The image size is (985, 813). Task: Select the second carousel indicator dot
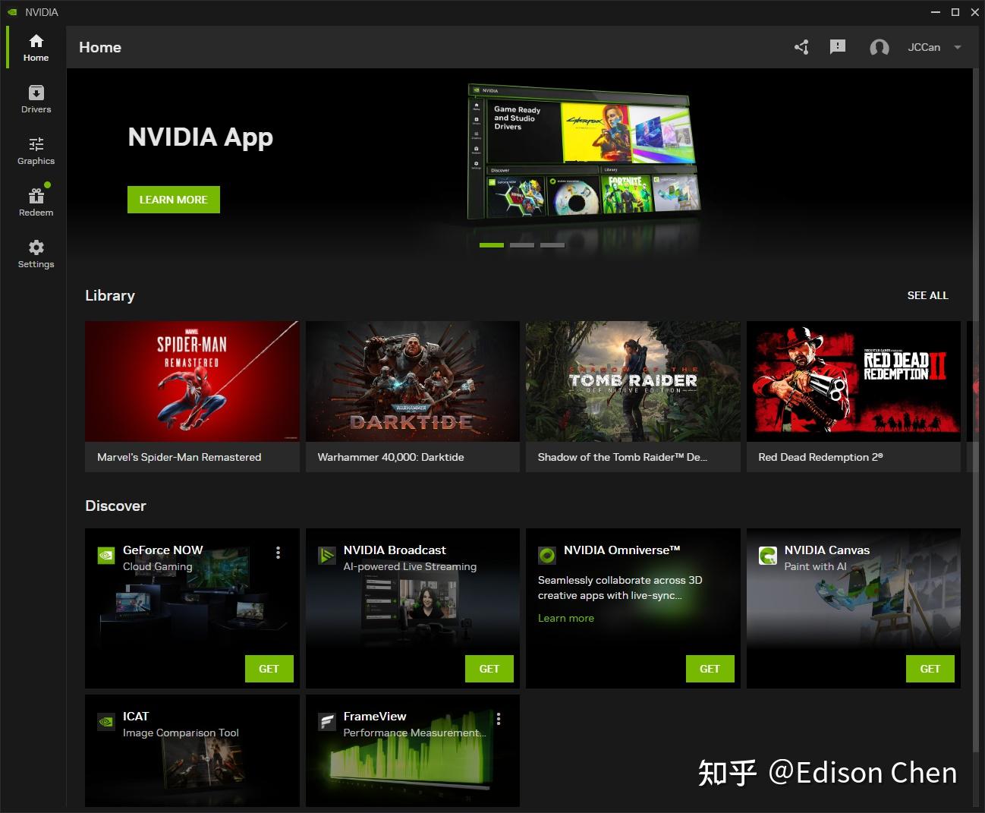522,244
